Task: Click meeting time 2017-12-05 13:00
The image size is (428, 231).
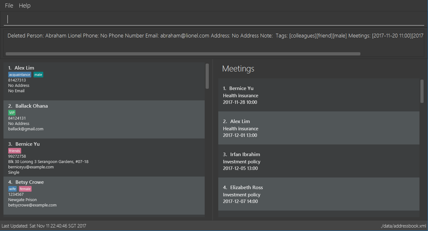Action: coord(240,168)
